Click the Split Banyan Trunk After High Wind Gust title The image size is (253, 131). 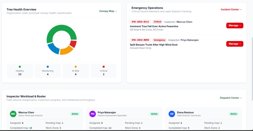coord(153,45)
